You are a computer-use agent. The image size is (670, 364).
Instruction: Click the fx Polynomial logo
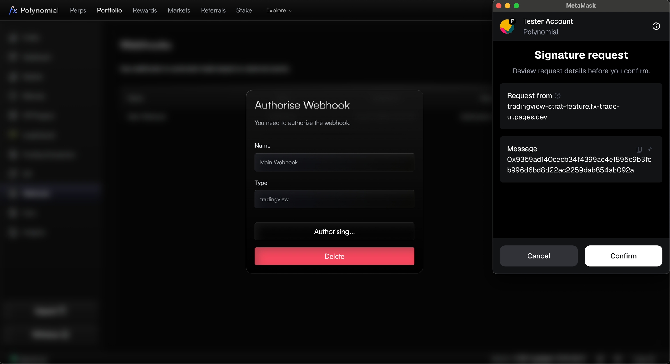(34, 10)
